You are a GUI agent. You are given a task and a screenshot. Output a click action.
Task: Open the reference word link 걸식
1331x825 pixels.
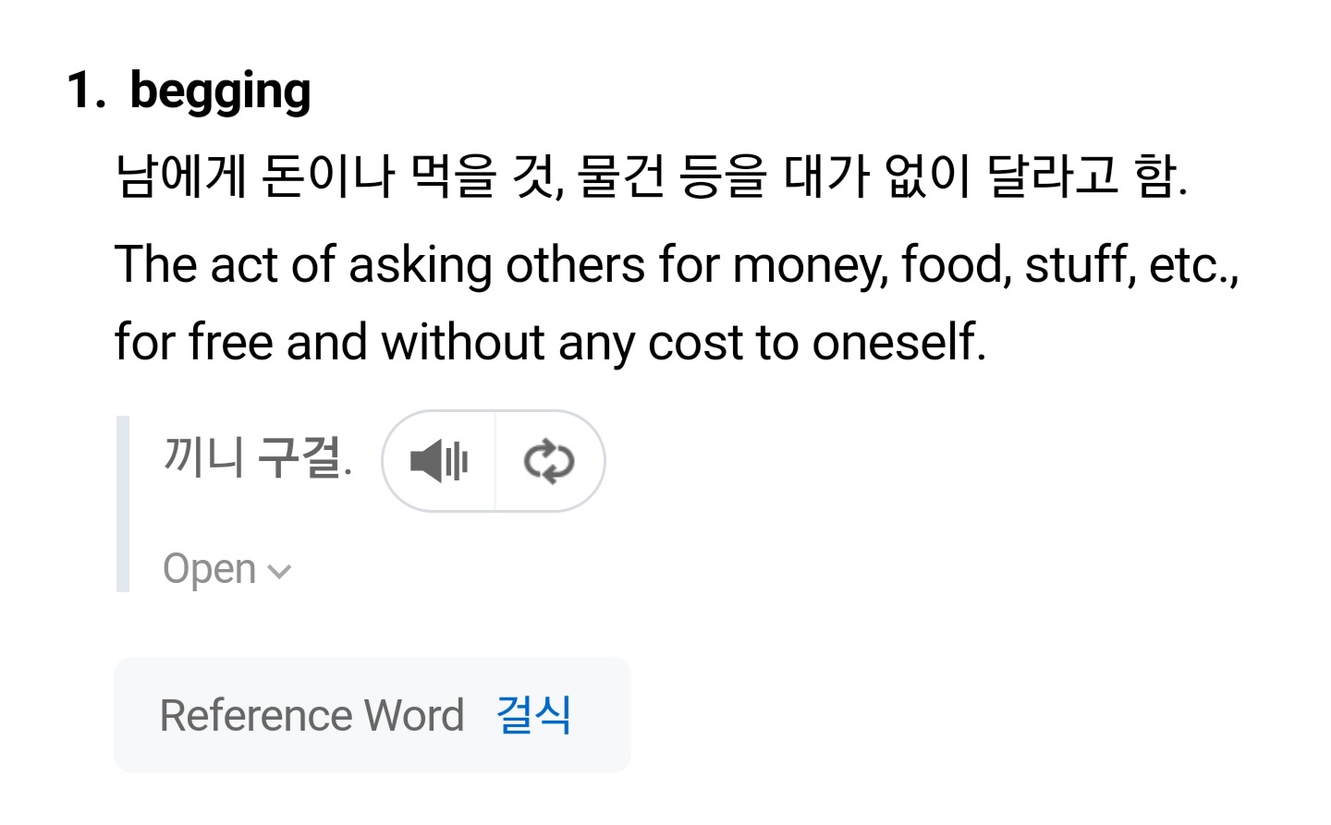coord(533,715)
